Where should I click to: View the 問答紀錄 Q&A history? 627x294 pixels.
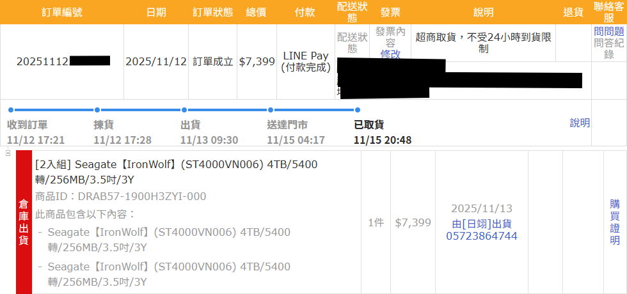point(608,49)
